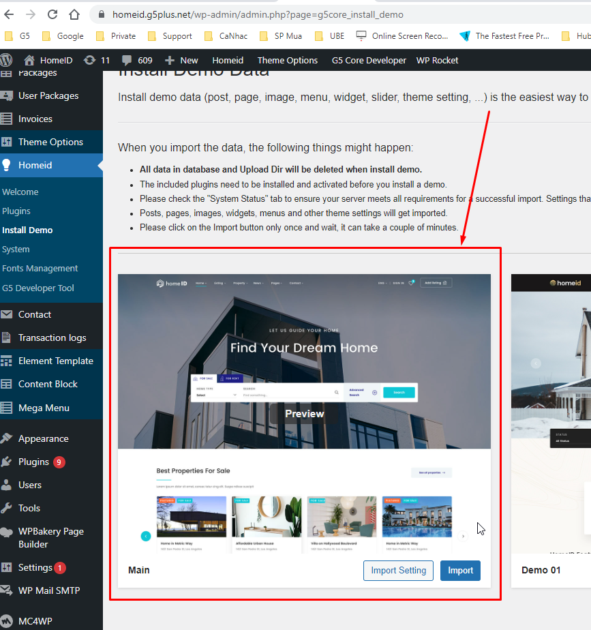Open the SP Mua bookmark folder
This screenshot has height=630, width=591.
pyautogui.click(x=281, y=36)
